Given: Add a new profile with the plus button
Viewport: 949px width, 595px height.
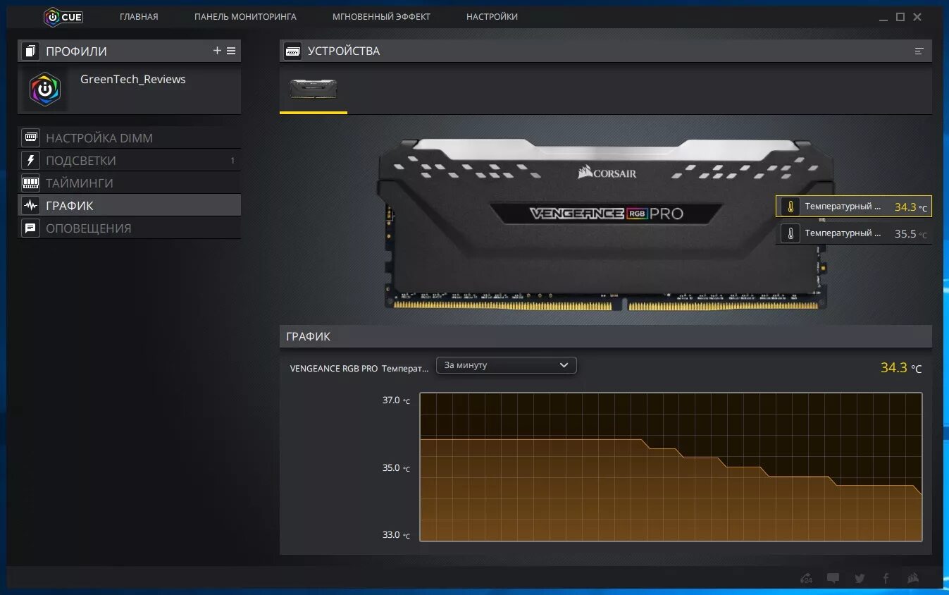Looking at the screenshot, I should (217, 50).
